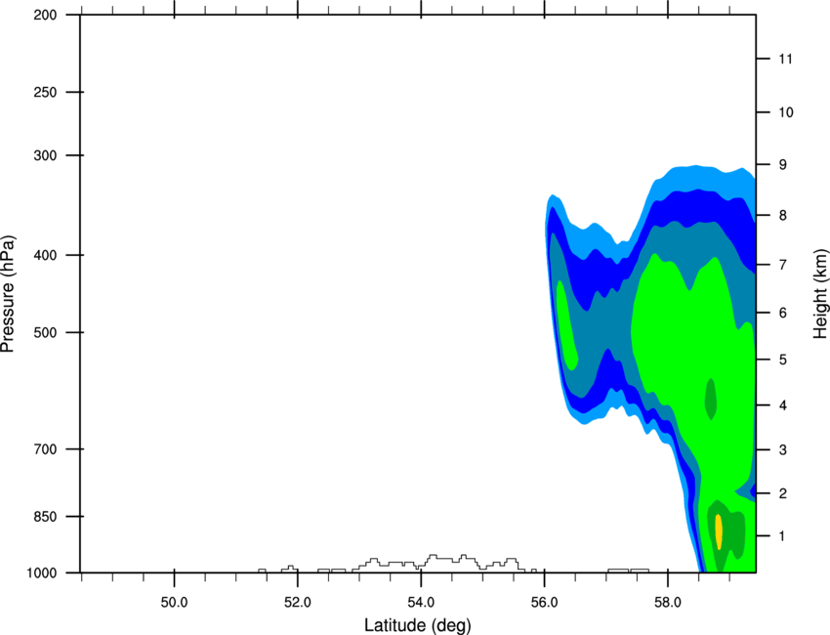The height and width of the screenshot is (635, 830).
Task: Click the 'Height (km)' axis title
Action: [x=821, y=294]
